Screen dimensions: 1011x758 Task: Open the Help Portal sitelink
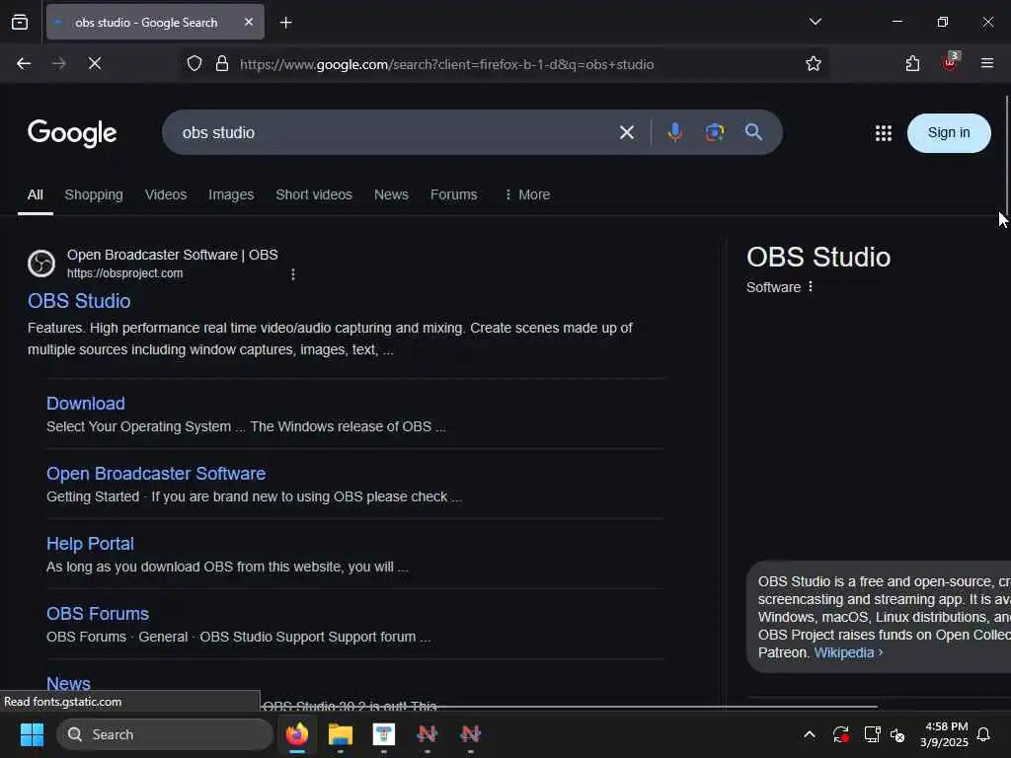[90, 544]
